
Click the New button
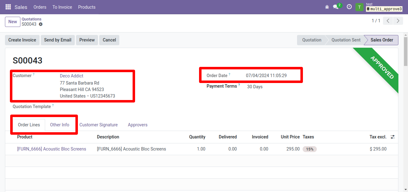[13, 22]
